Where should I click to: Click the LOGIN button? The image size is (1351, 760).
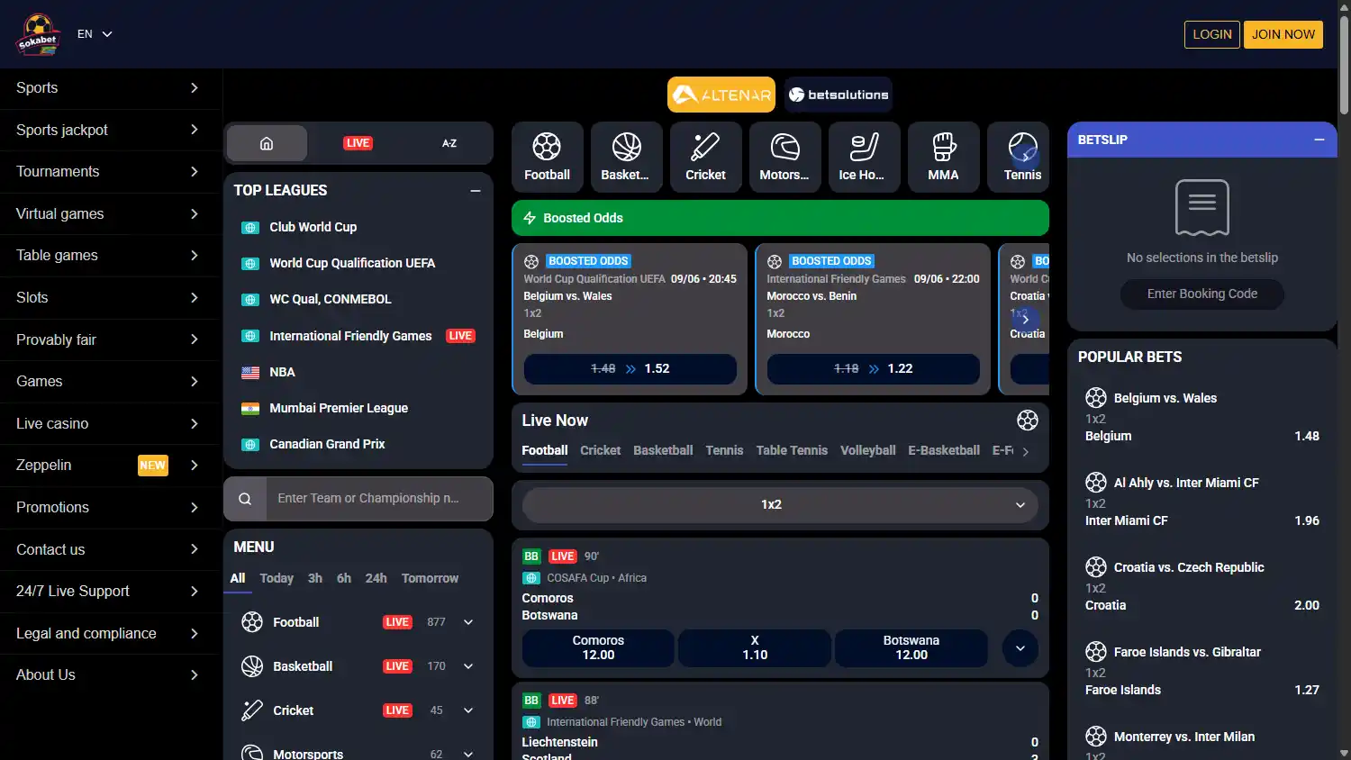pyautogui.click(x=1212, y=34)
